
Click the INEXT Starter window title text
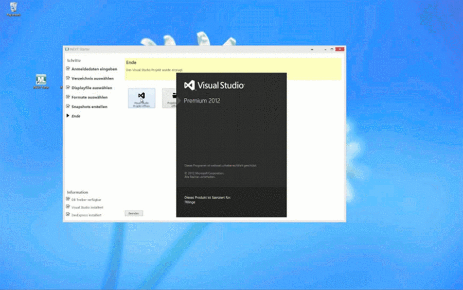pyautogui.click(x=80, y=49)
